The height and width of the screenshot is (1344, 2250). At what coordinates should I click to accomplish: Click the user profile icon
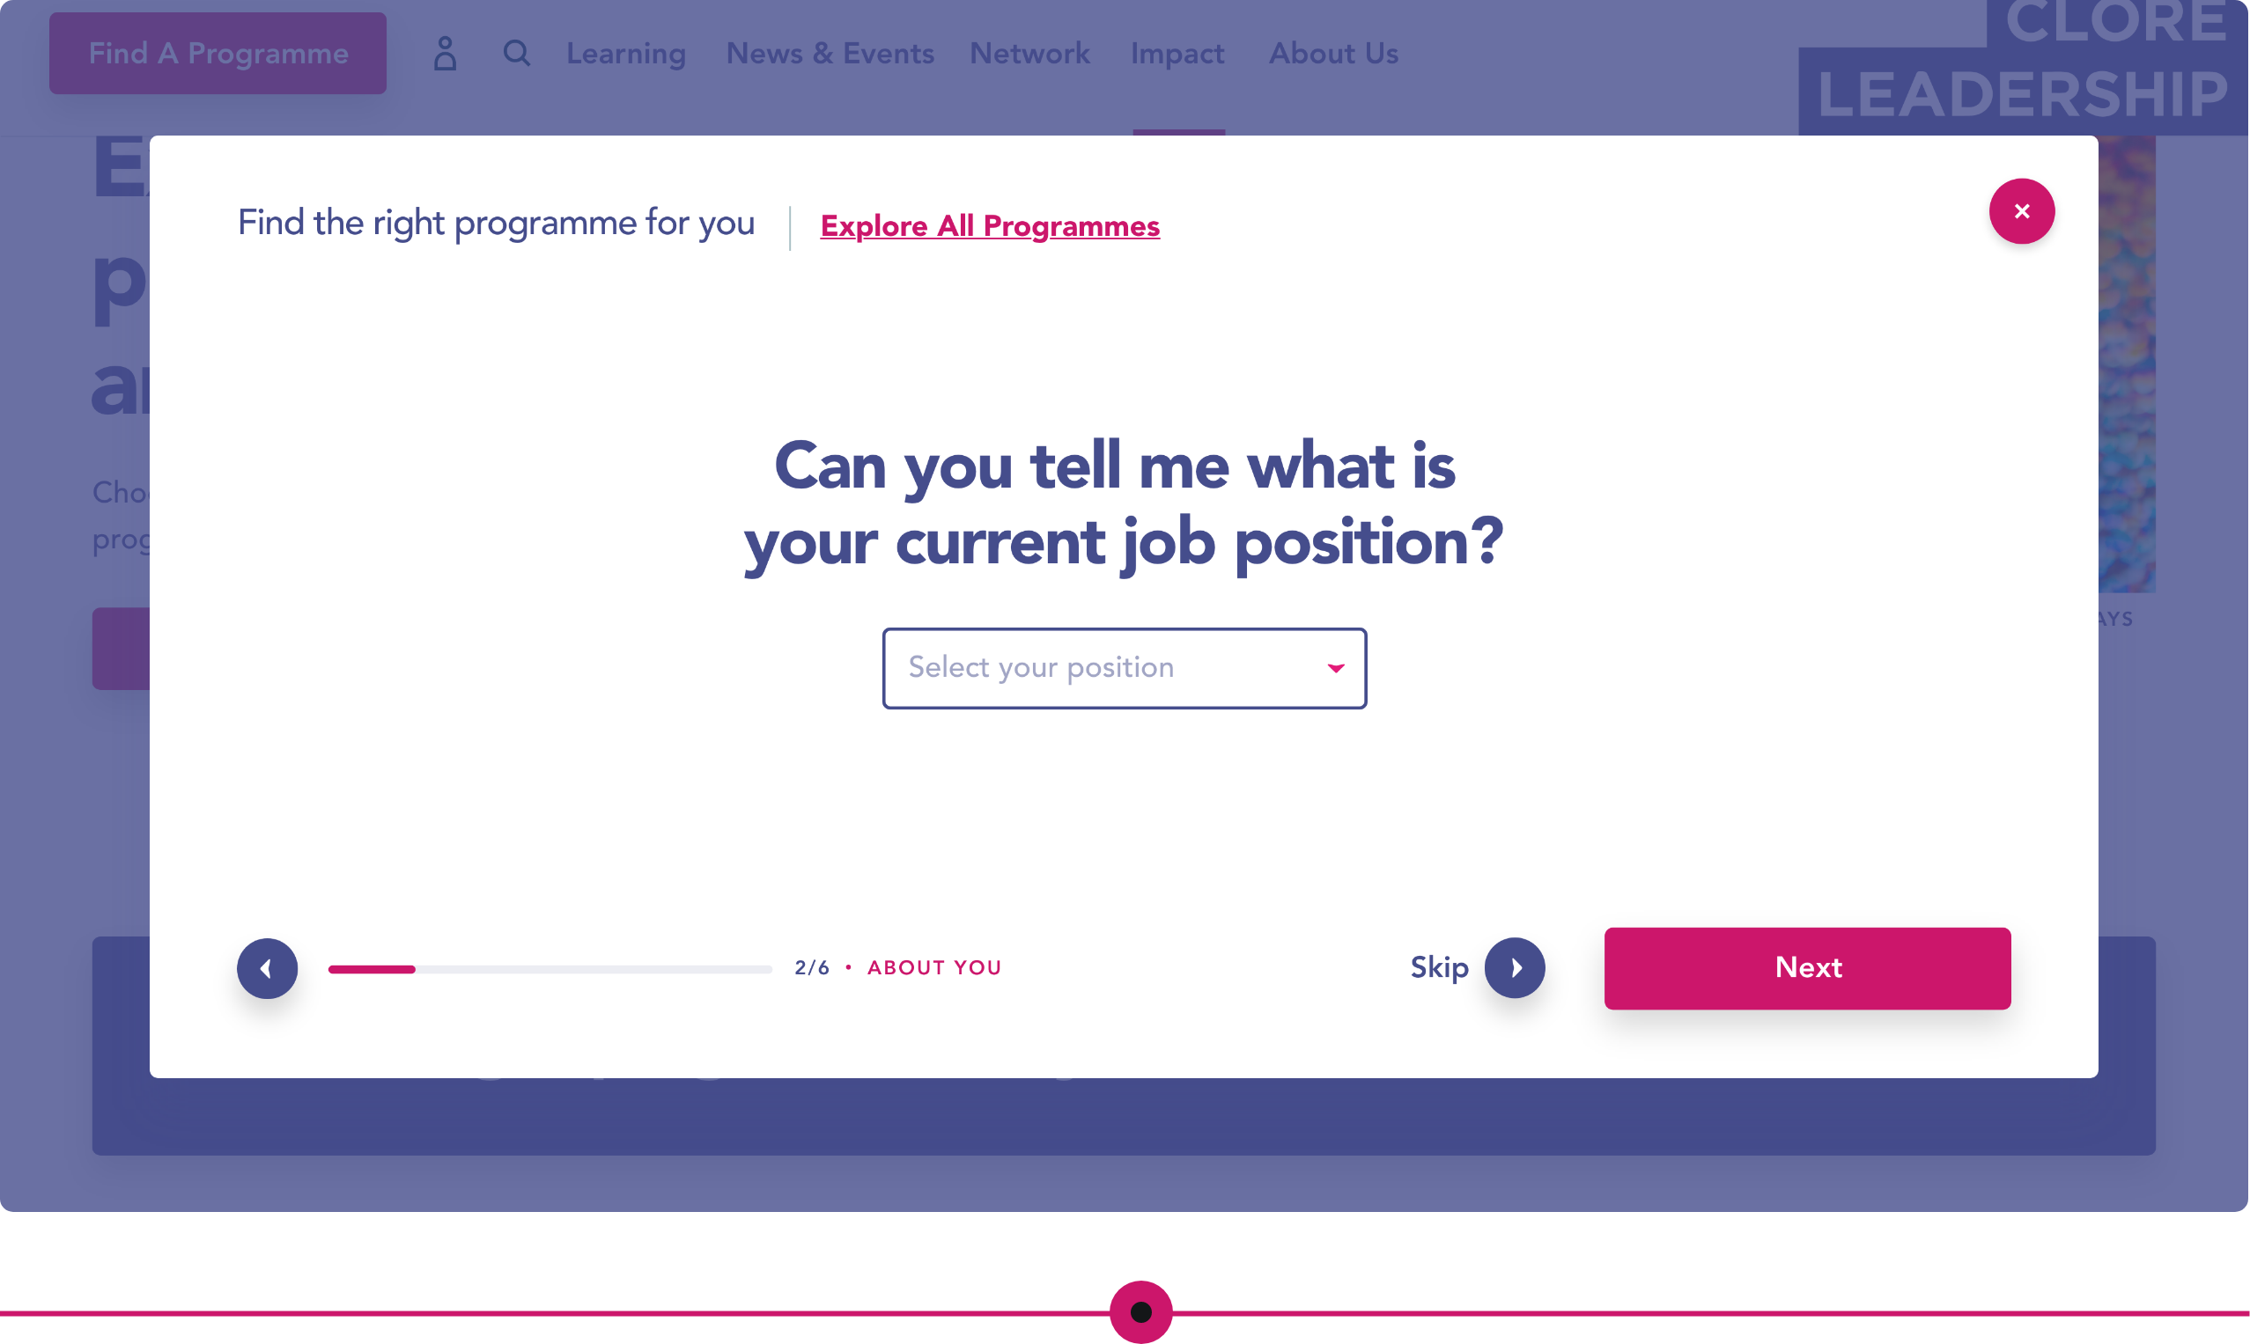[x=445, y=51]
